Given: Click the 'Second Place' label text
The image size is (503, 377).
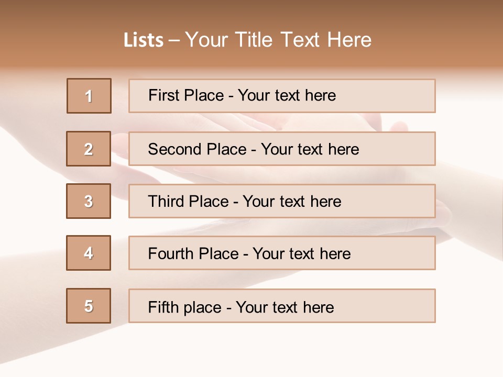Looking at the screenshot, I should pos(196,149).
